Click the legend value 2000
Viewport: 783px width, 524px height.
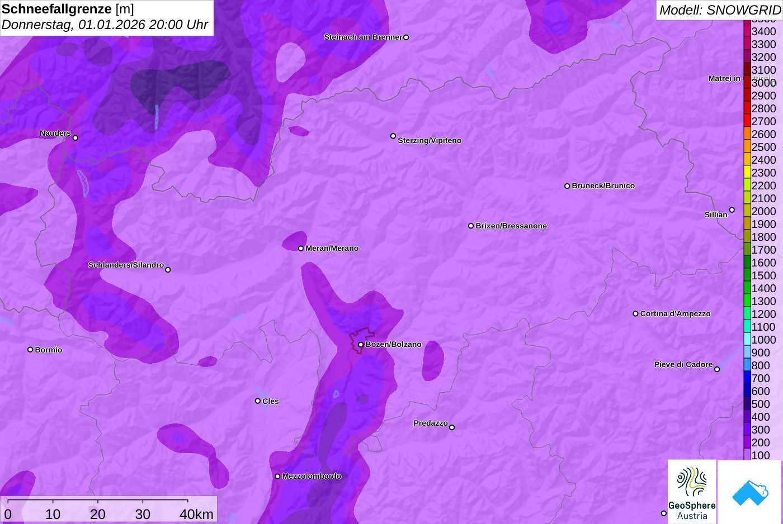click(x=763, y=211)
